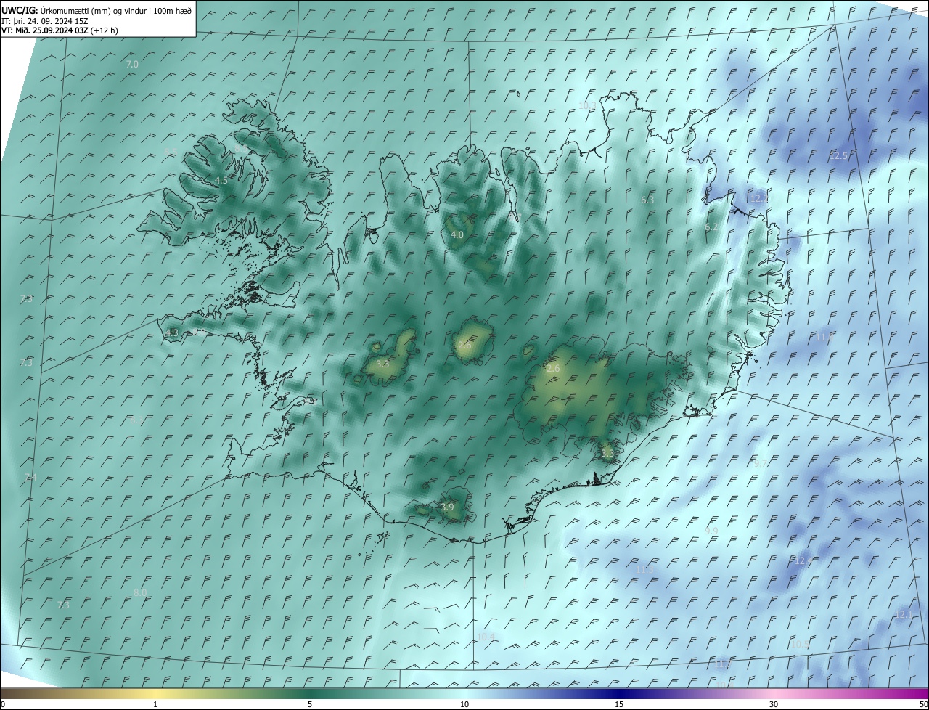The width and height of the screenshot is (929, 710).
Task: Click the 10.5 value in the southeast sea
Action: tap(799, 645)
